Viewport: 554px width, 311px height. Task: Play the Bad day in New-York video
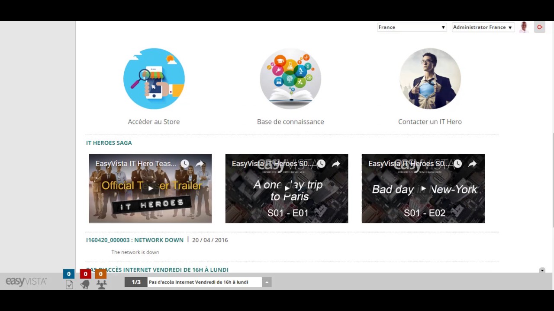423,188
